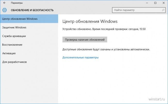Close the Параметры window
The width and height of the screenshot is (168, 104).
(x=164, y=3)
